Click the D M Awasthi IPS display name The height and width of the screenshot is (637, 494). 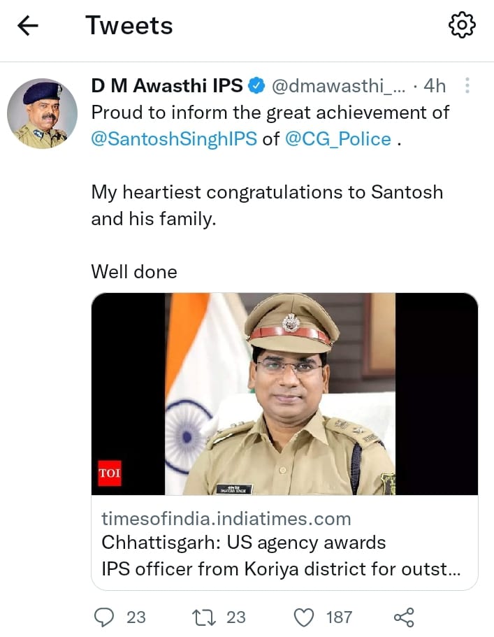[x=167, y=86]
